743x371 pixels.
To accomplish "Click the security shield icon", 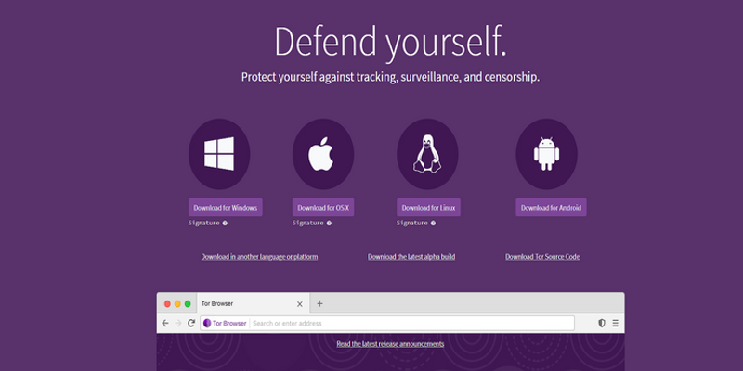I will click(602, 323).
